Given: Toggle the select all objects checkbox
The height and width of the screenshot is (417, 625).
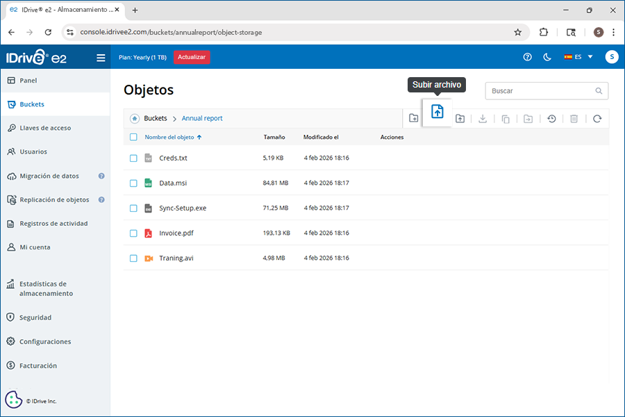Looking at the screenshot, I should 134,138.
